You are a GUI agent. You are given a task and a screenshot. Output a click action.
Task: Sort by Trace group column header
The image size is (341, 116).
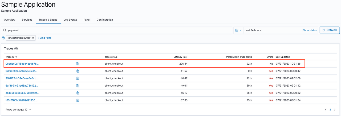click(111, 57)
